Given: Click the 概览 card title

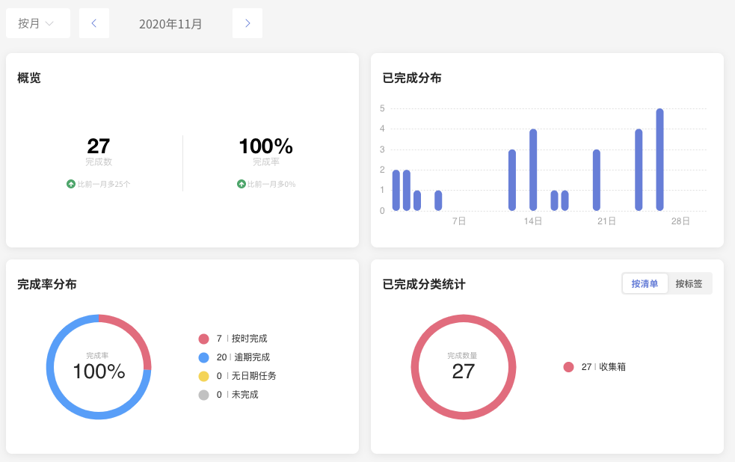Looking at the screenshot, I should click(29, 78).
